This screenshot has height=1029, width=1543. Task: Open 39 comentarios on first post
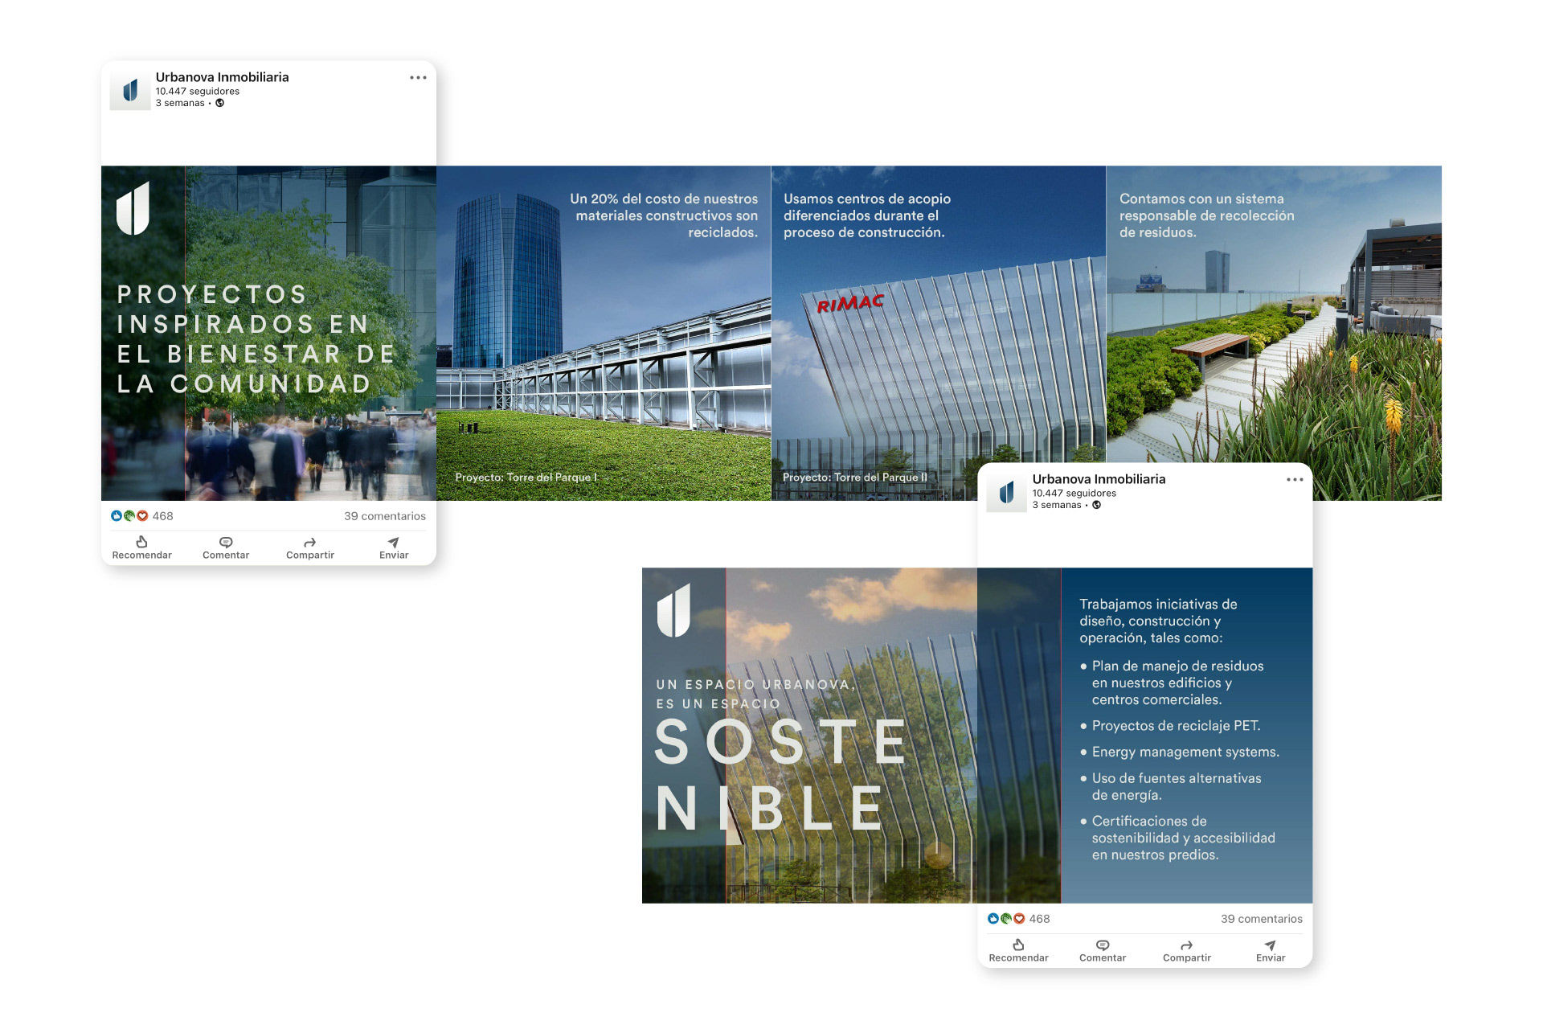click(385, 516)
